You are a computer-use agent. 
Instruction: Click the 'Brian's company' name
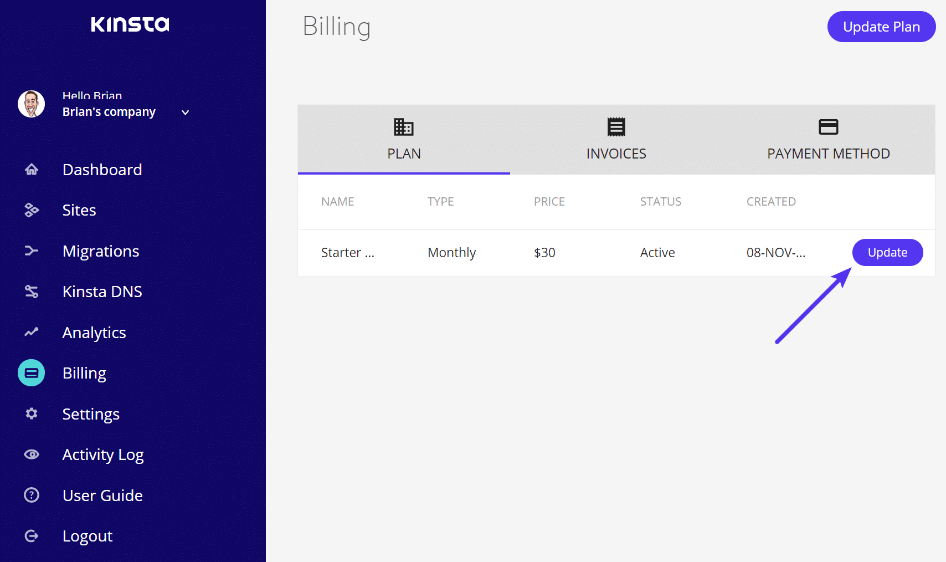(109, 112)
